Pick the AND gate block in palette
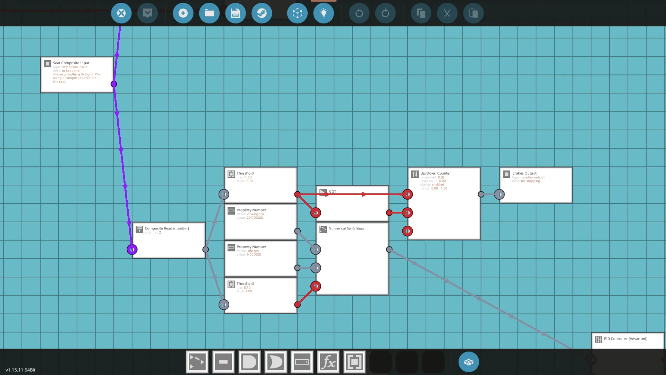The height and width of the screenshot is (375, 666). click(249, 362)
